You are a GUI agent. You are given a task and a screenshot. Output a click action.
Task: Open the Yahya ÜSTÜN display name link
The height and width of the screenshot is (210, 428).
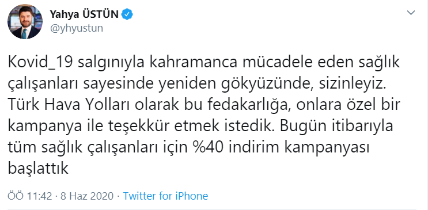pyautogui.click(x=84, y=14)
